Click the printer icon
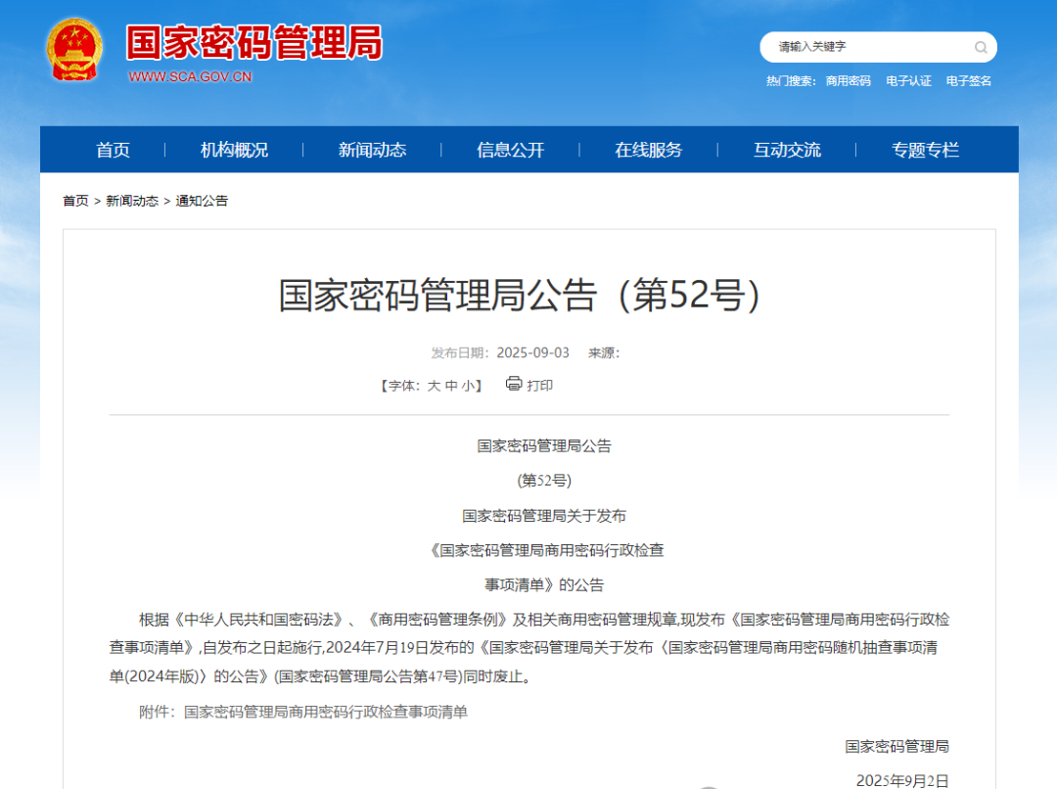Image resolution: width=1057 pixels, height=789 pixels. tap(514, 384)
